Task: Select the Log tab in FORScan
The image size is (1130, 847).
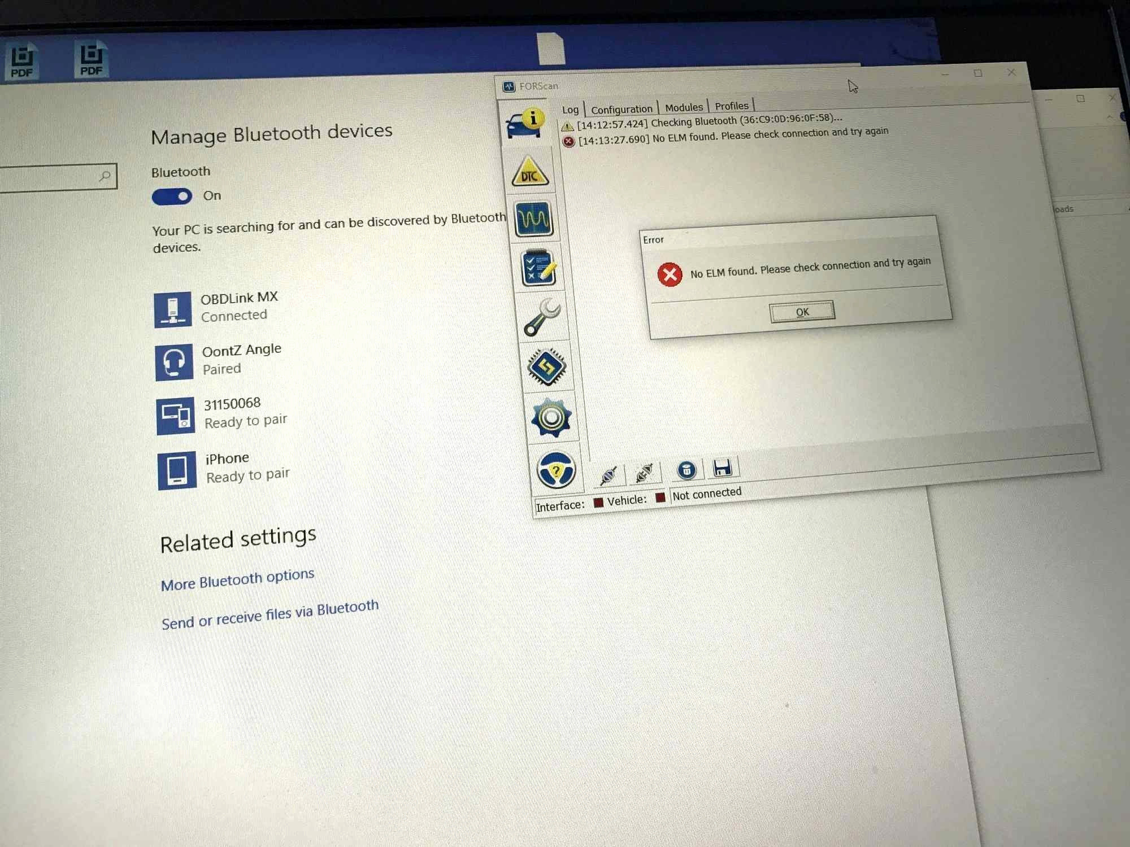Action: (x=570, y=107)
